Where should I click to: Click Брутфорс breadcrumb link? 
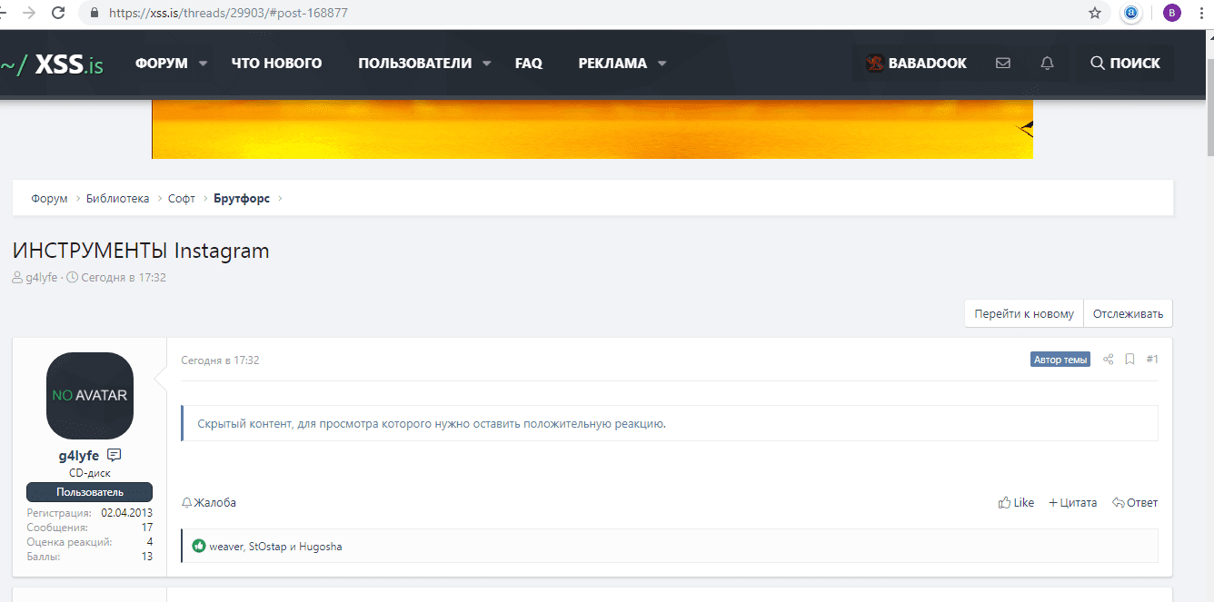(x=242, y=199)
